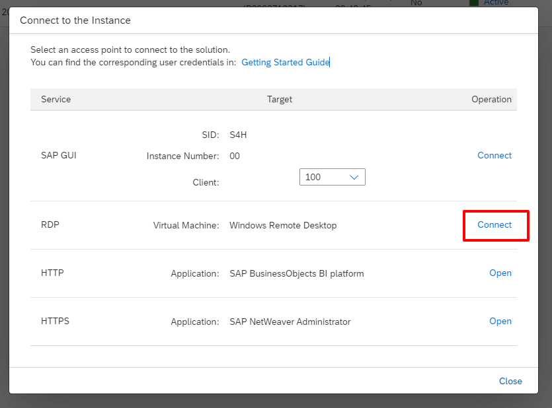Open SAP NetWeaver Administrator over HTTPS

(500, 322)
